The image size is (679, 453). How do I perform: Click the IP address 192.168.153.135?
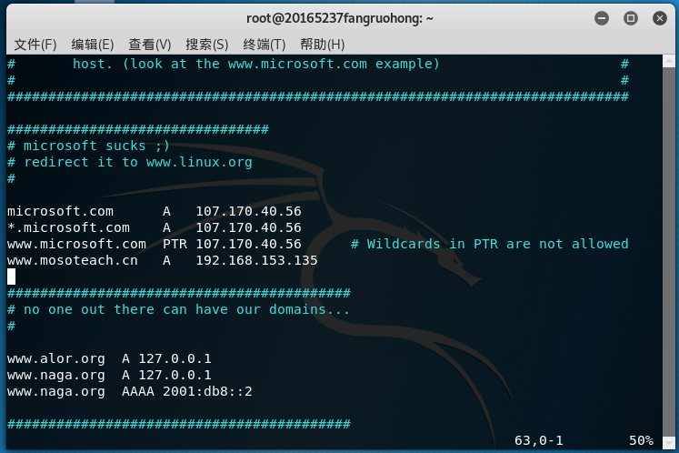coord(256,260)
